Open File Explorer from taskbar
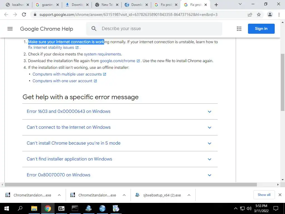 tap(34, 208)
